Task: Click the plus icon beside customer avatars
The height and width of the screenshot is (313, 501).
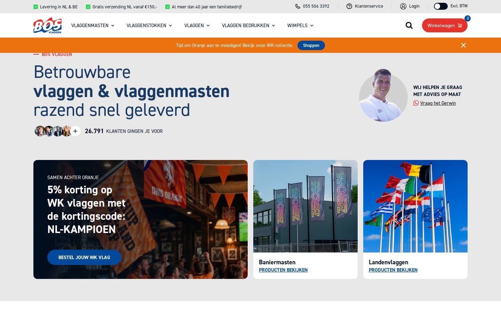Action: click(x=75, y=131)
